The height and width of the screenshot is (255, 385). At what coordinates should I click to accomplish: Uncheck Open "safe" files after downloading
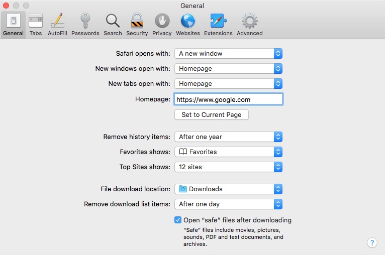pos(178,220)
